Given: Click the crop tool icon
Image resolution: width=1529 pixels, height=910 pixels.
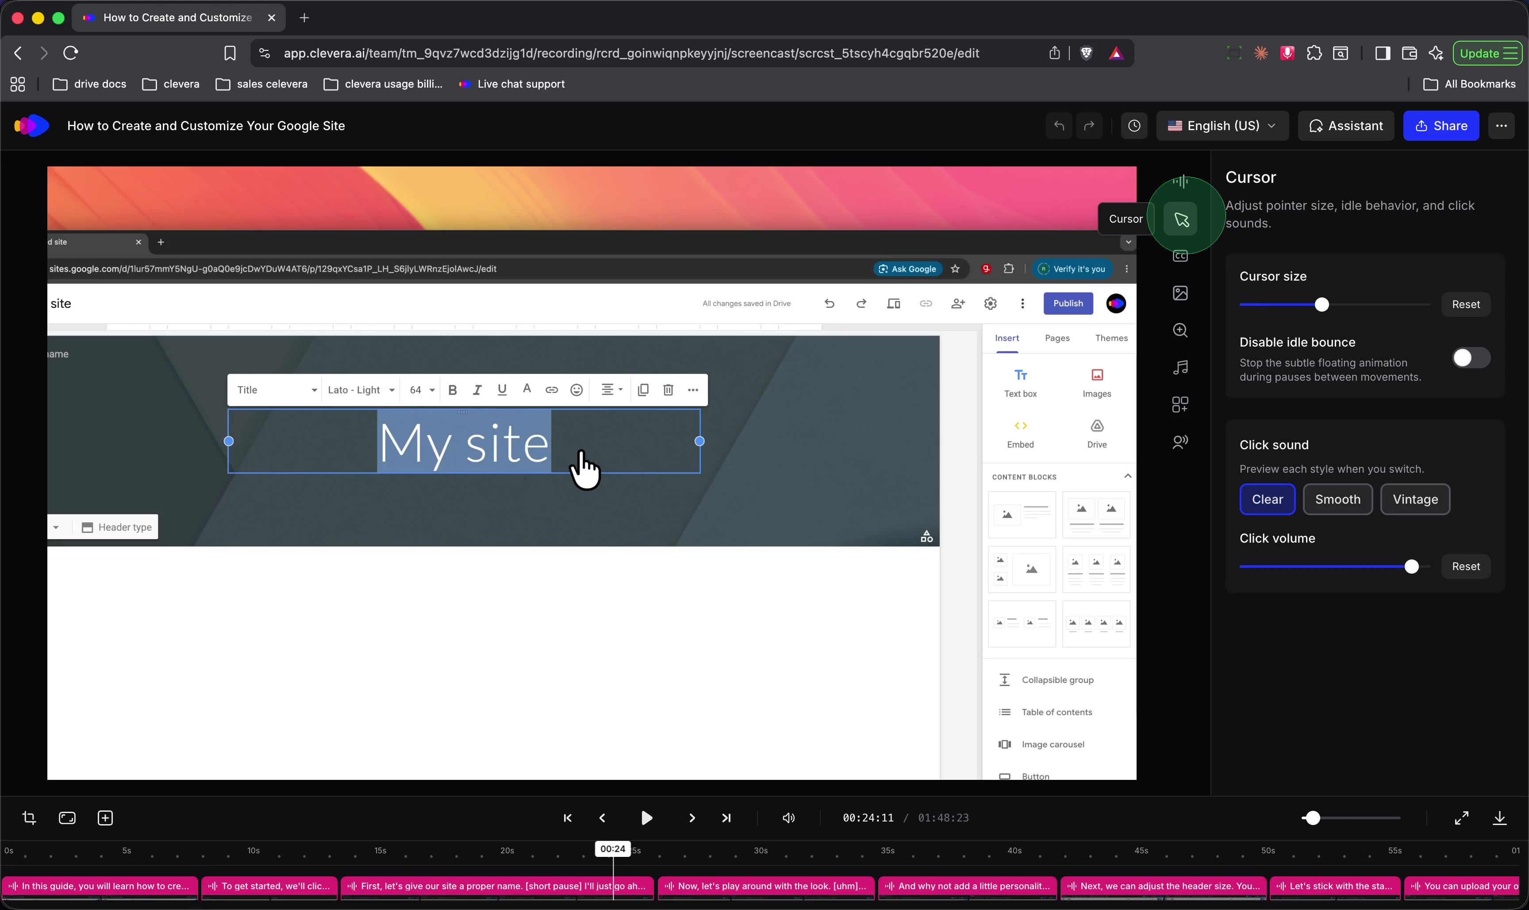Looking at the screenshot, I should pos(29,818).
